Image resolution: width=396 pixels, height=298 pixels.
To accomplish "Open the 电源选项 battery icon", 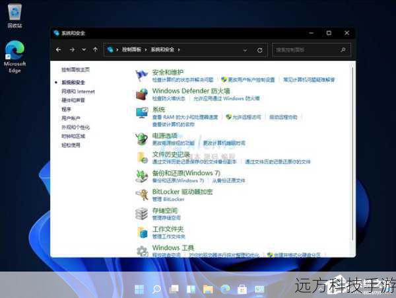I will [x=142, y=139].
